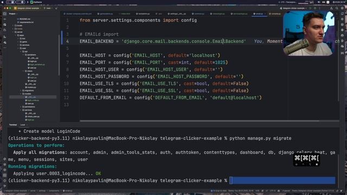Open notifications icon in right sidebar
Screen dimensions: 347x195
point(342,14)
